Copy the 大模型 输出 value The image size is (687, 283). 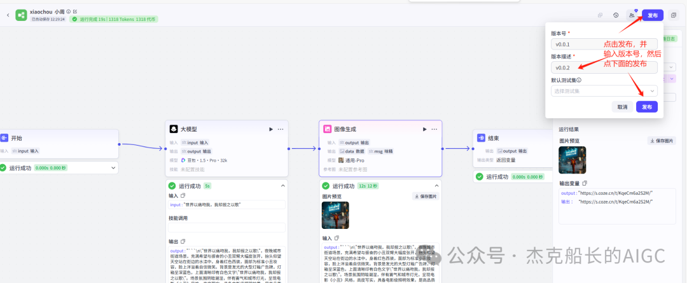[x=183, y=241]
